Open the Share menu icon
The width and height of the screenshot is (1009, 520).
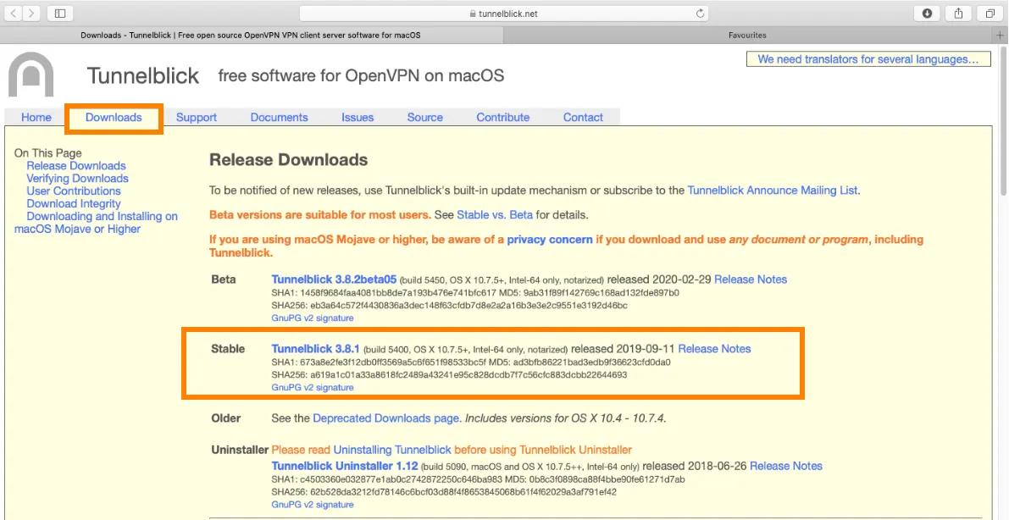[x=959, y=13]
